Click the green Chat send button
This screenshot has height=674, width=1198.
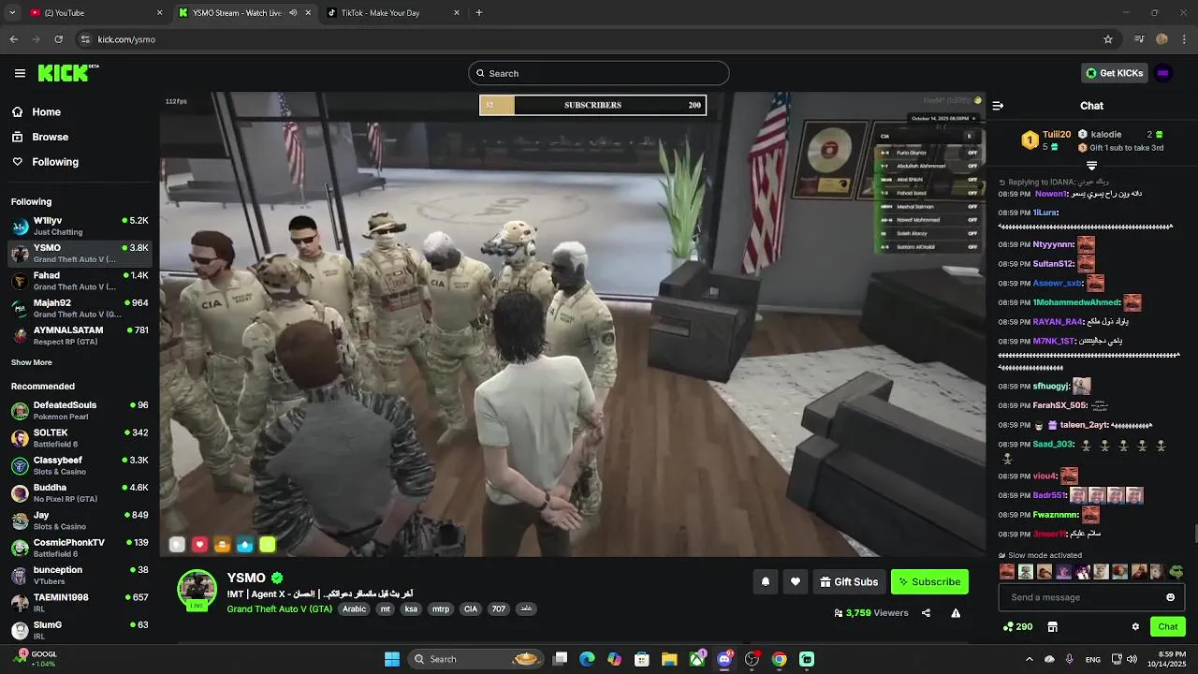coord(1168,626)
